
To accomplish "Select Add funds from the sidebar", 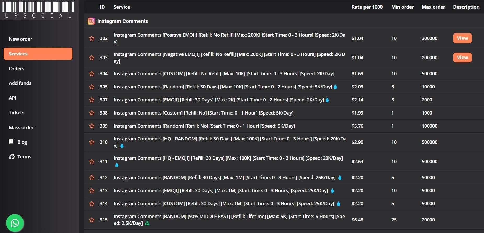I will point(20,83).
